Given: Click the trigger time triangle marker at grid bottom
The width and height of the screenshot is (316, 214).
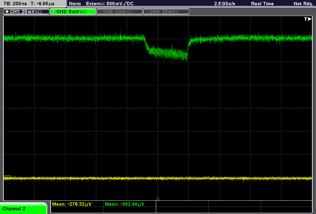Looking at the screenshot, I should (x=158, y=199).
